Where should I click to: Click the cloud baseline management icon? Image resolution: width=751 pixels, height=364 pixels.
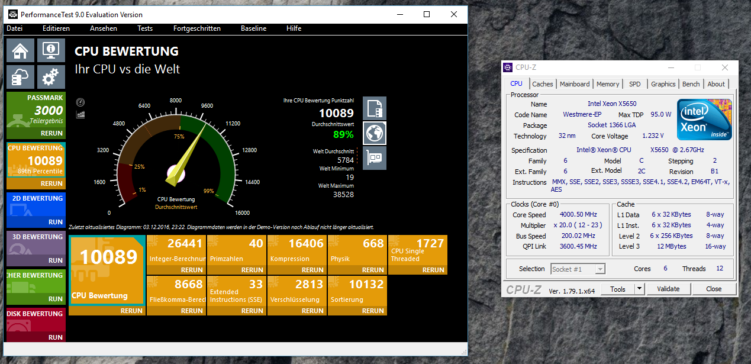pos(20,77)
